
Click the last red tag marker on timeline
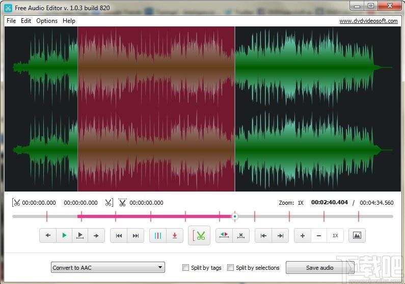(359, 216)
